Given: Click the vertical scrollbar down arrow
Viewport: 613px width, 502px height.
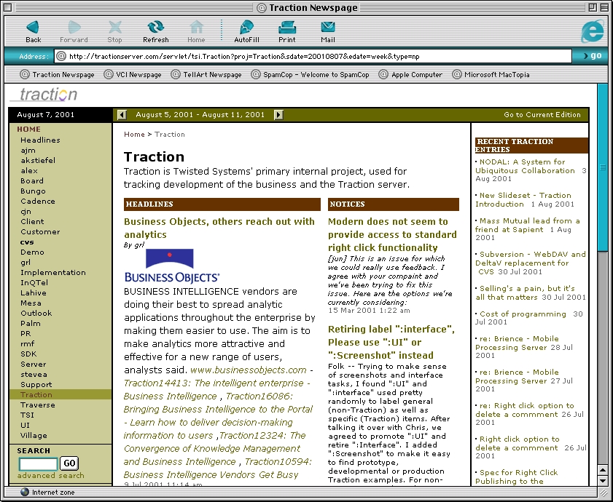Looking at the screenshot, I should point(603,480).
